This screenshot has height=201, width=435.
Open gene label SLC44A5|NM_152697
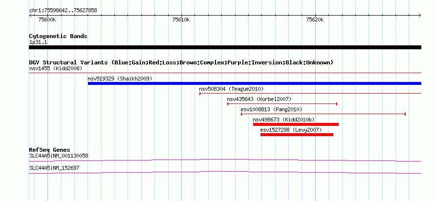(55, 168)
